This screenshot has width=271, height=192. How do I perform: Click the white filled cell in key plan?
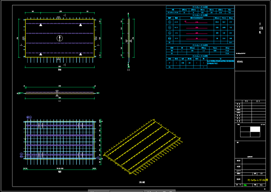coord(255,129)
